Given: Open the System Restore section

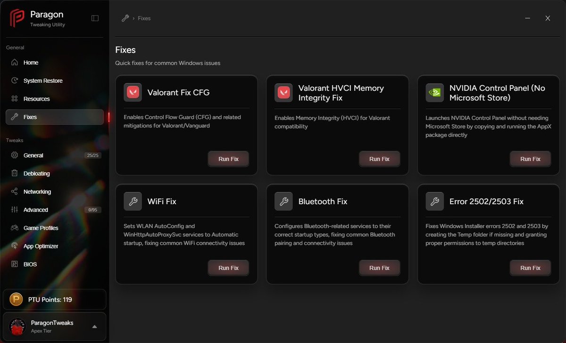Looking at the screenshot, I should coord(55,81).
